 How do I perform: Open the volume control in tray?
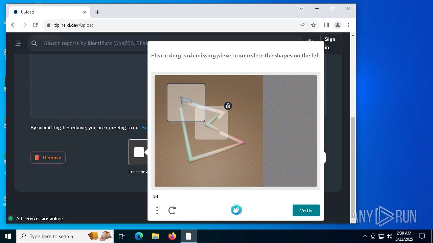click(389, 236)
